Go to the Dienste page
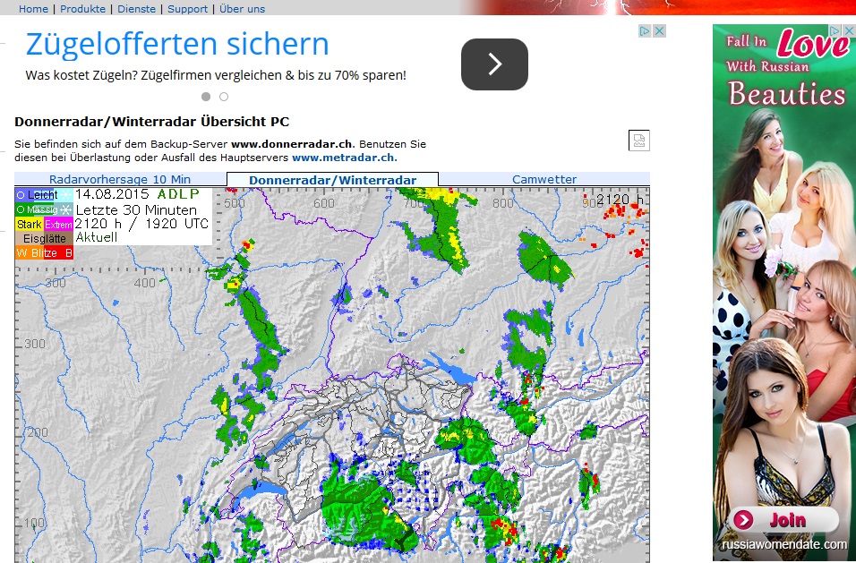The height and width of the screenshot is (563, 856). click(x=136, y=9)
